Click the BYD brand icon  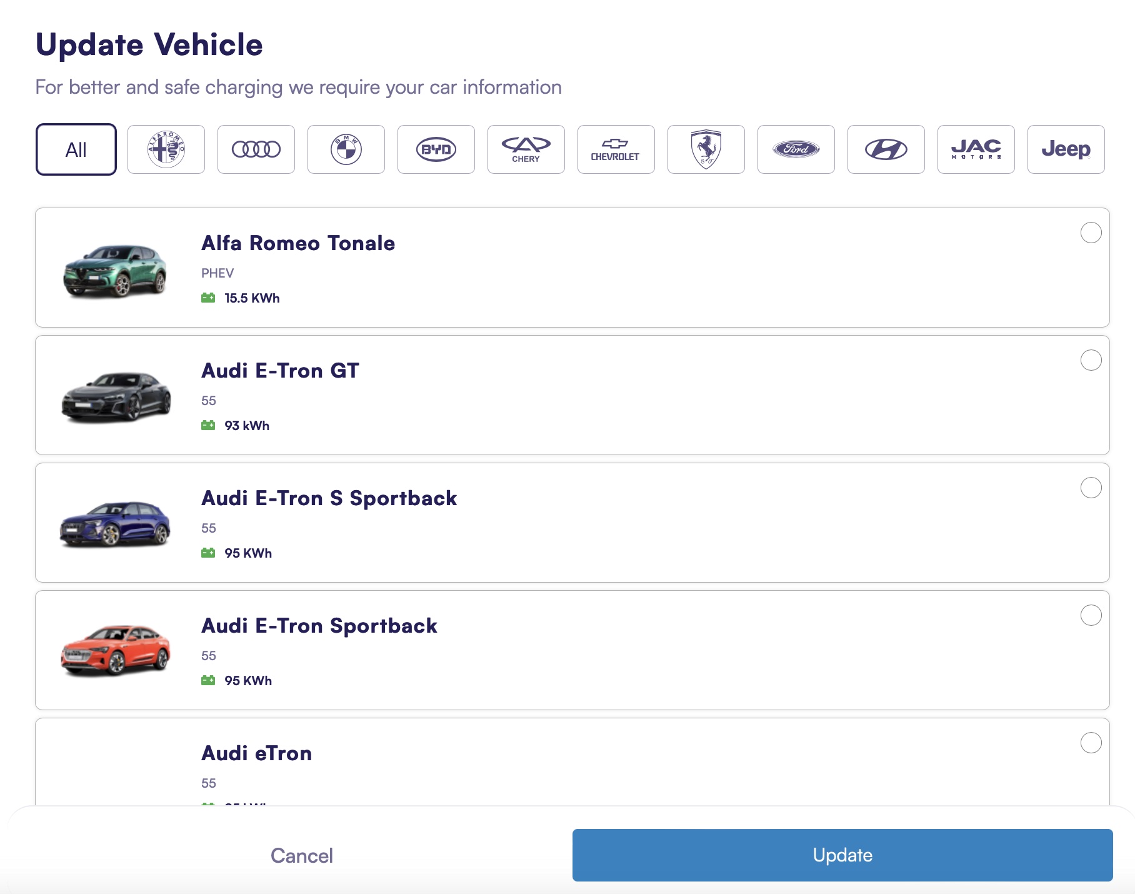pos(436,149)
